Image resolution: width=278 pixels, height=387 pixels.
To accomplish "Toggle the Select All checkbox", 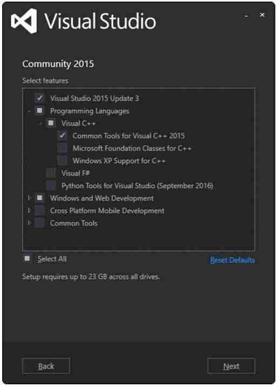I will point(27,259).
